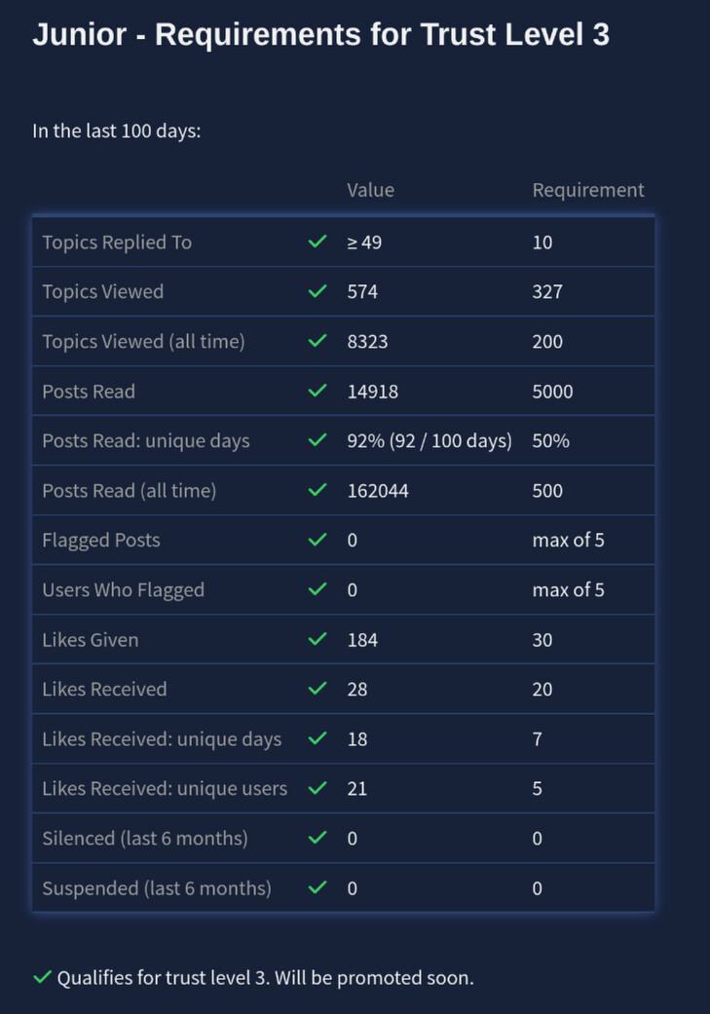Viewport: 710px width, 1014px height.
Task: Click the 92% (92 / 100 days) value
Action: click(x=429, y=440)
